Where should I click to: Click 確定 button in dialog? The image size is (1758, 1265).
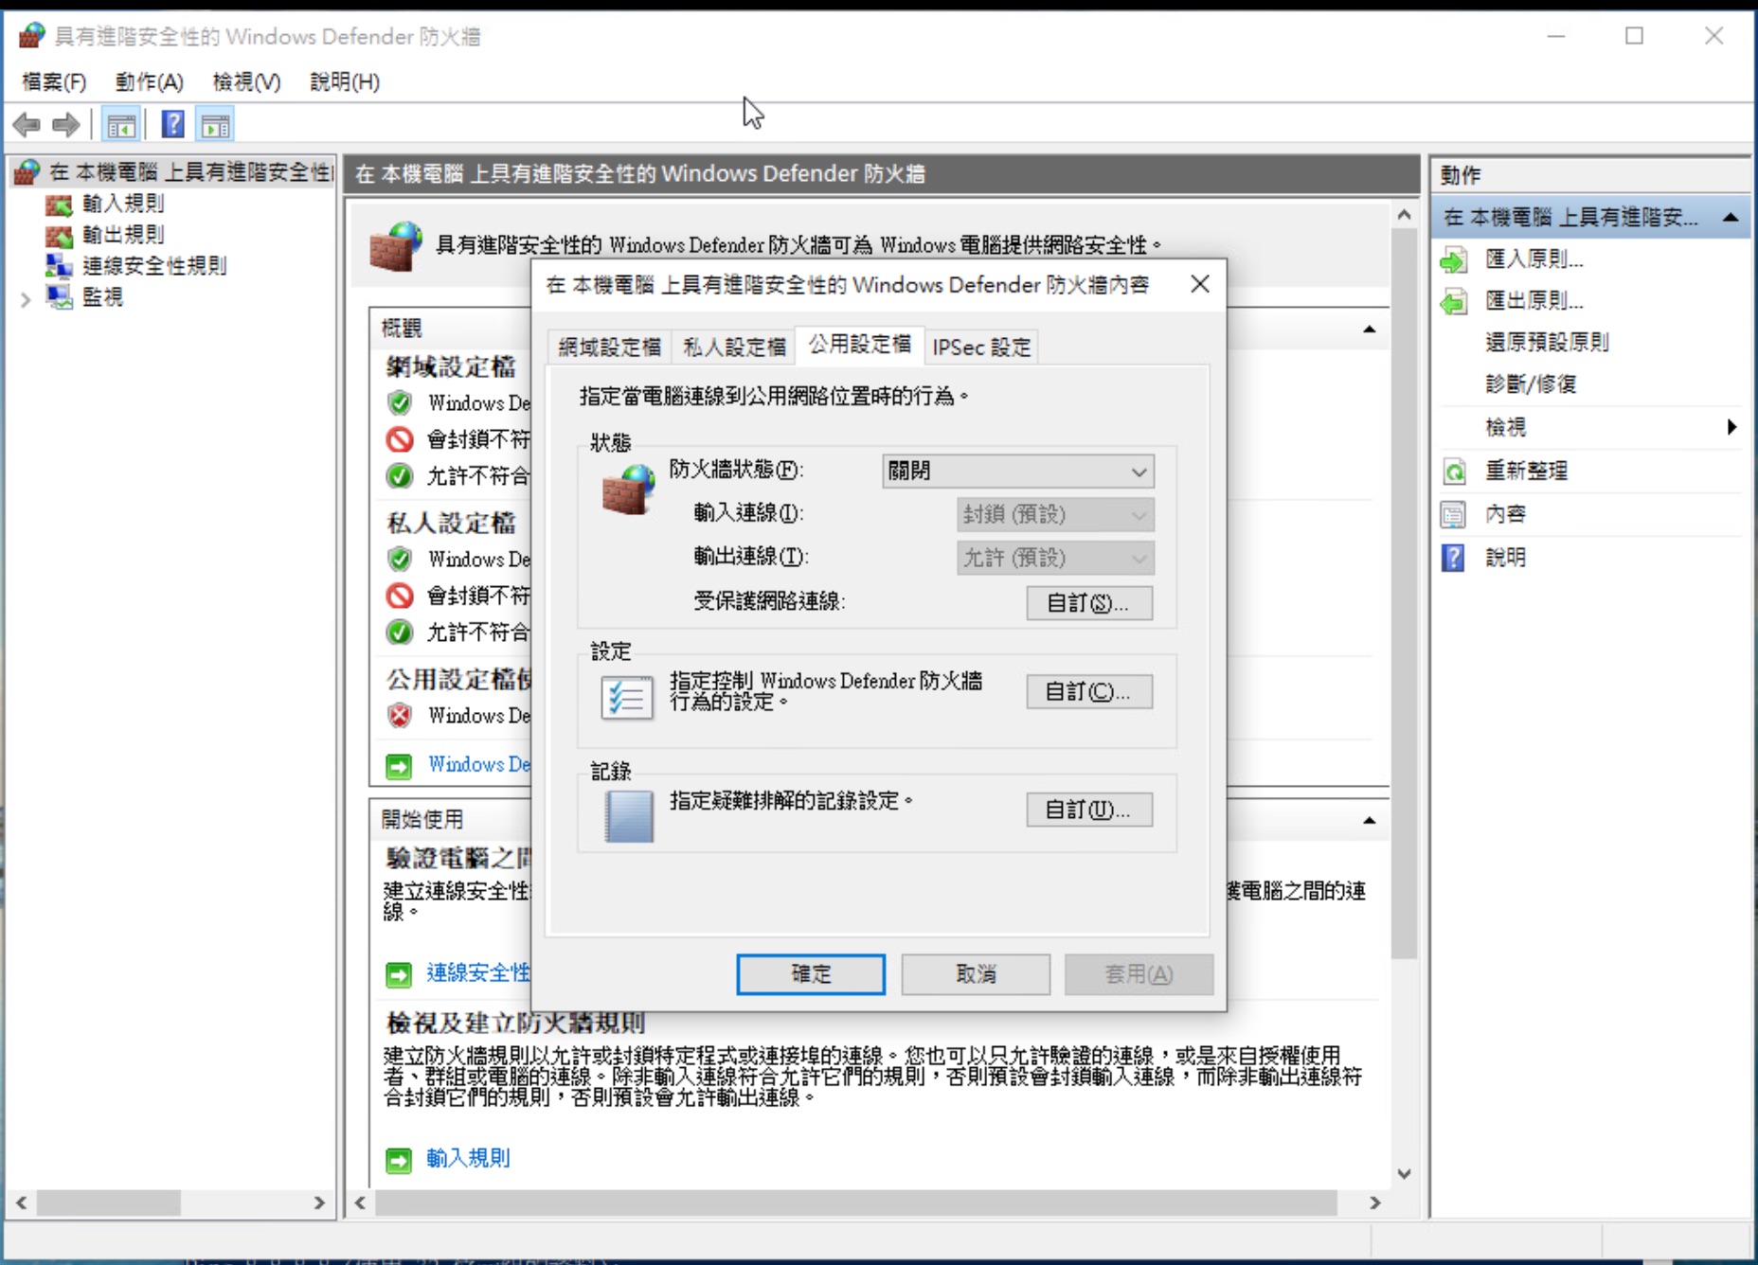811,974
